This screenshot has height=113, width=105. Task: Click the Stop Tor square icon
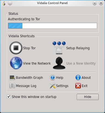(x=16, y=48)
